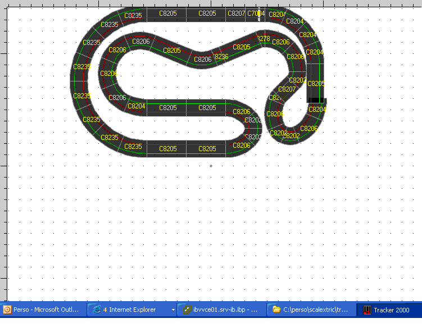Select the C8206 piece between C8205 and C8236
The width and height of the screenshot is (422, 332).
202,59
